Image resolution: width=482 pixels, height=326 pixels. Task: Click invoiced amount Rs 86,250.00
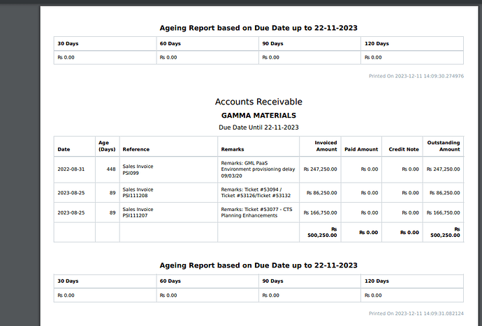pyautogui.click(x=322, y=193)
